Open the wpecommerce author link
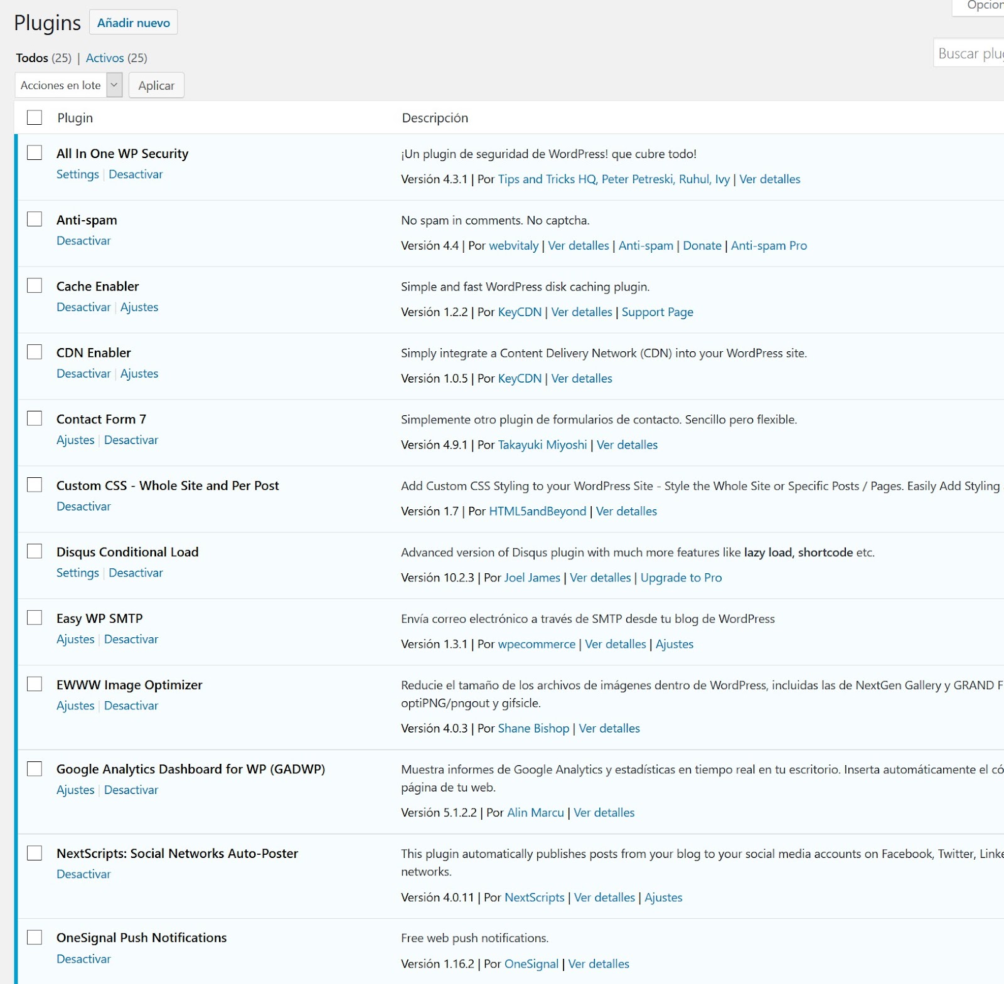The height and width of the screenshot is (984, 1004). tap(537, 645)
